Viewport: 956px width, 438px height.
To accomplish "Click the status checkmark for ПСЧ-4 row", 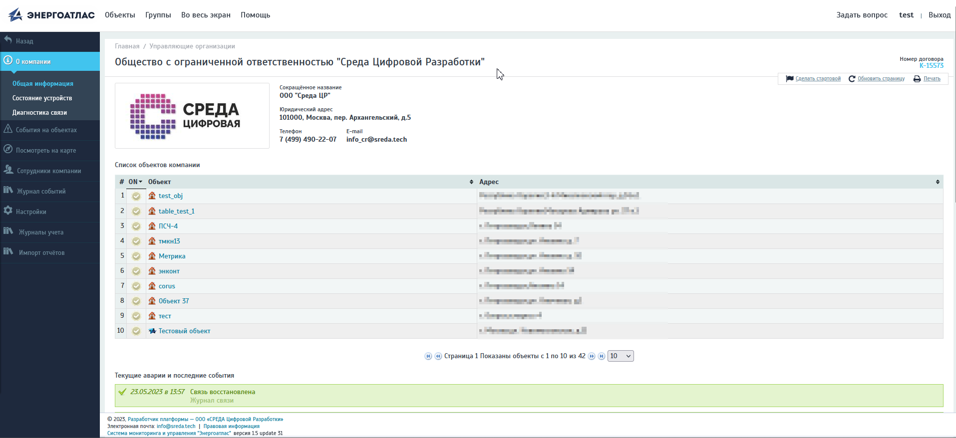I will pyautogui.click(x=136, y=226).
